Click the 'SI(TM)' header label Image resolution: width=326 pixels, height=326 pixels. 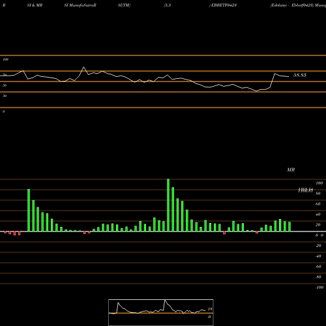pos(124,5)
